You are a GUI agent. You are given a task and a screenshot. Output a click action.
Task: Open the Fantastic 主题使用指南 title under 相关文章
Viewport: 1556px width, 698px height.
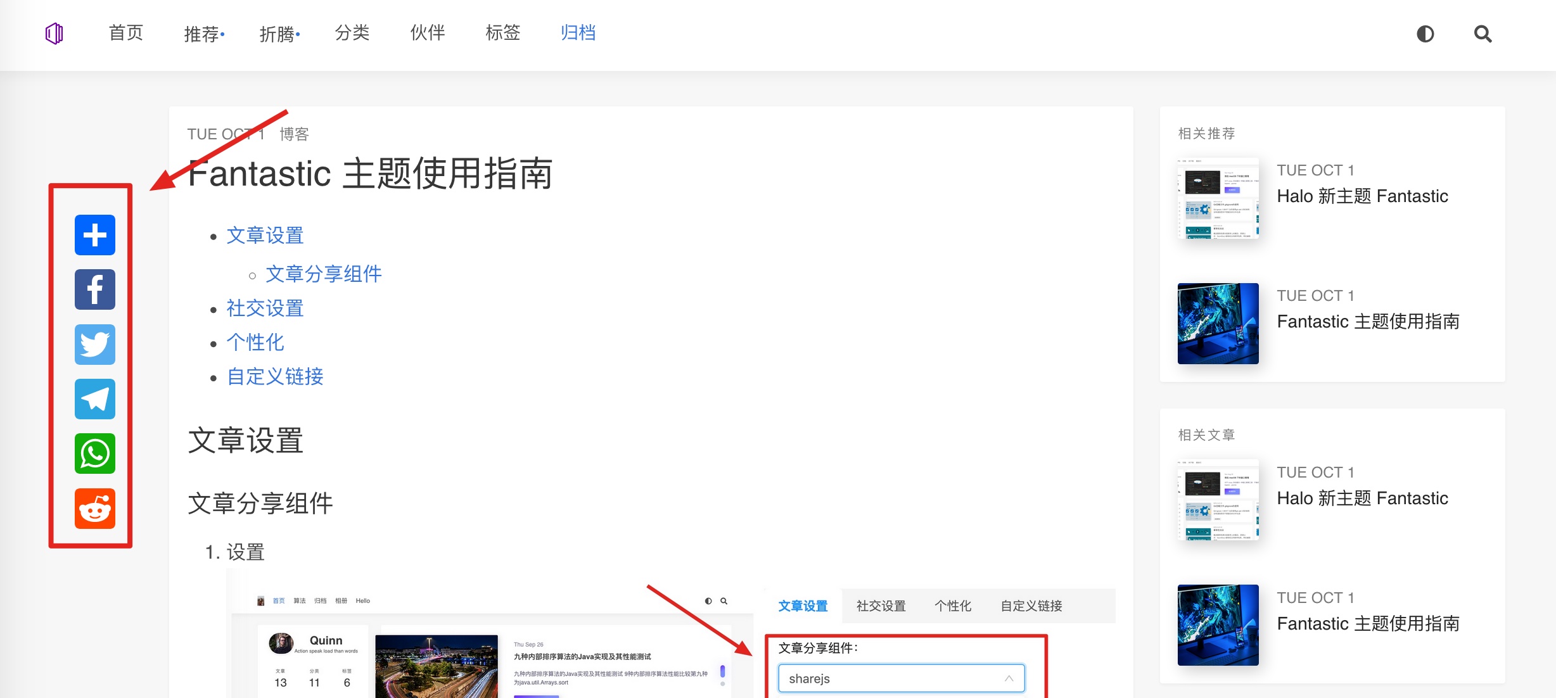click(1368, 623)
